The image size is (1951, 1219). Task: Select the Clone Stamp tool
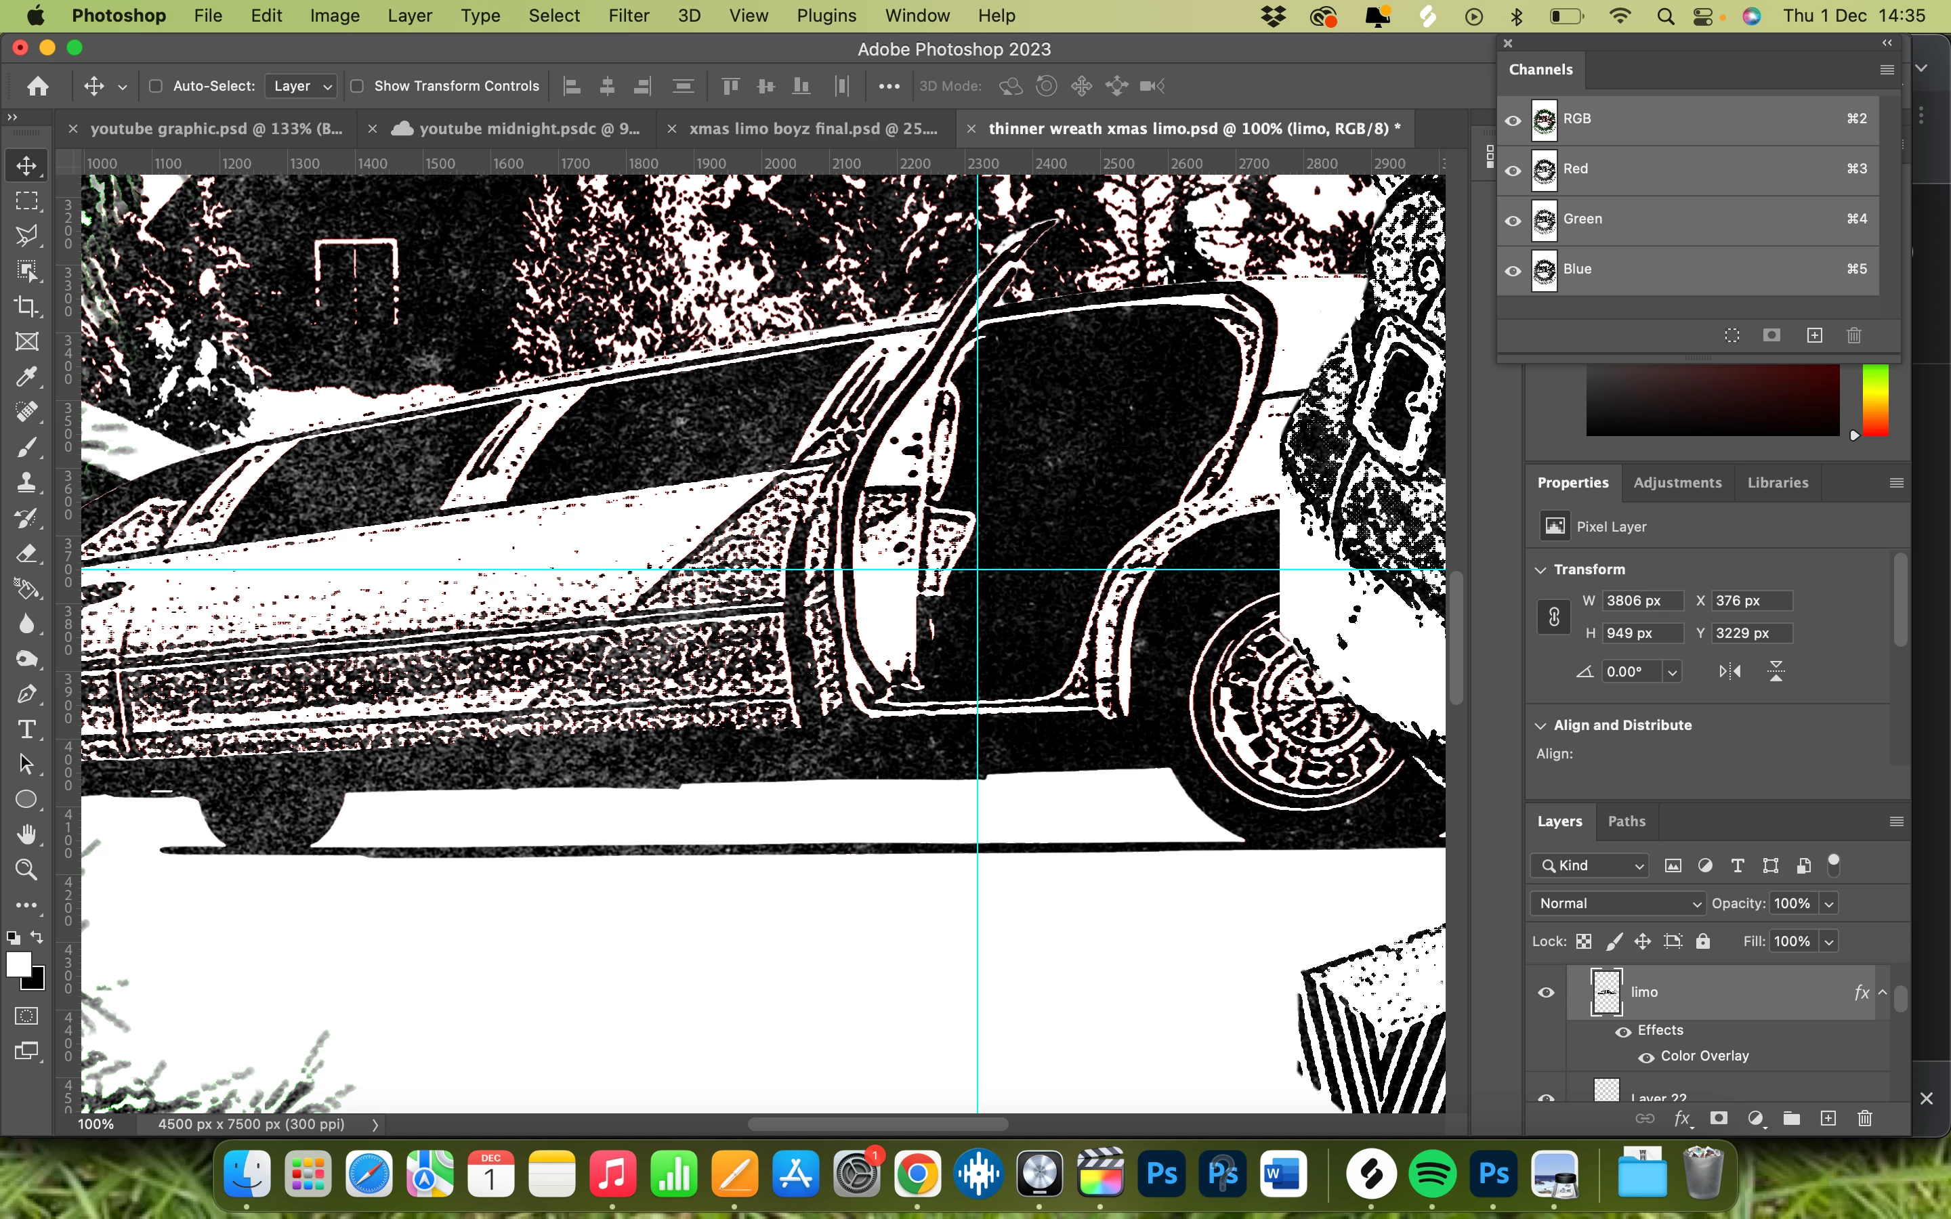click(x=26, y=482)
